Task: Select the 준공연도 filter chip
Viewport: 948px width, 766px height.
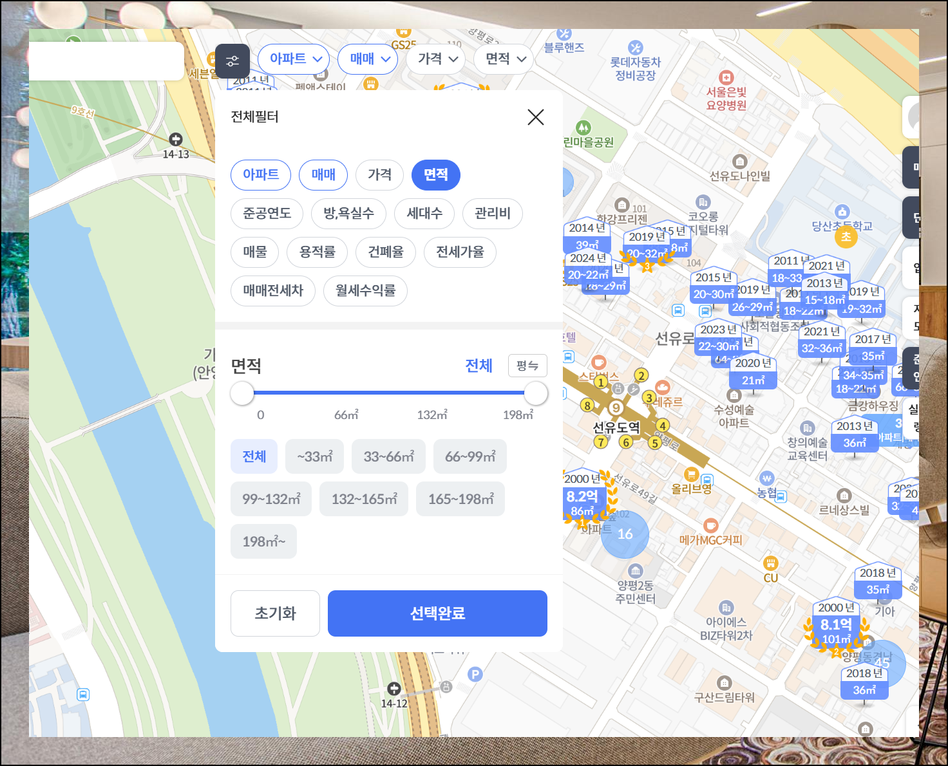Action: tap(267, 214)
